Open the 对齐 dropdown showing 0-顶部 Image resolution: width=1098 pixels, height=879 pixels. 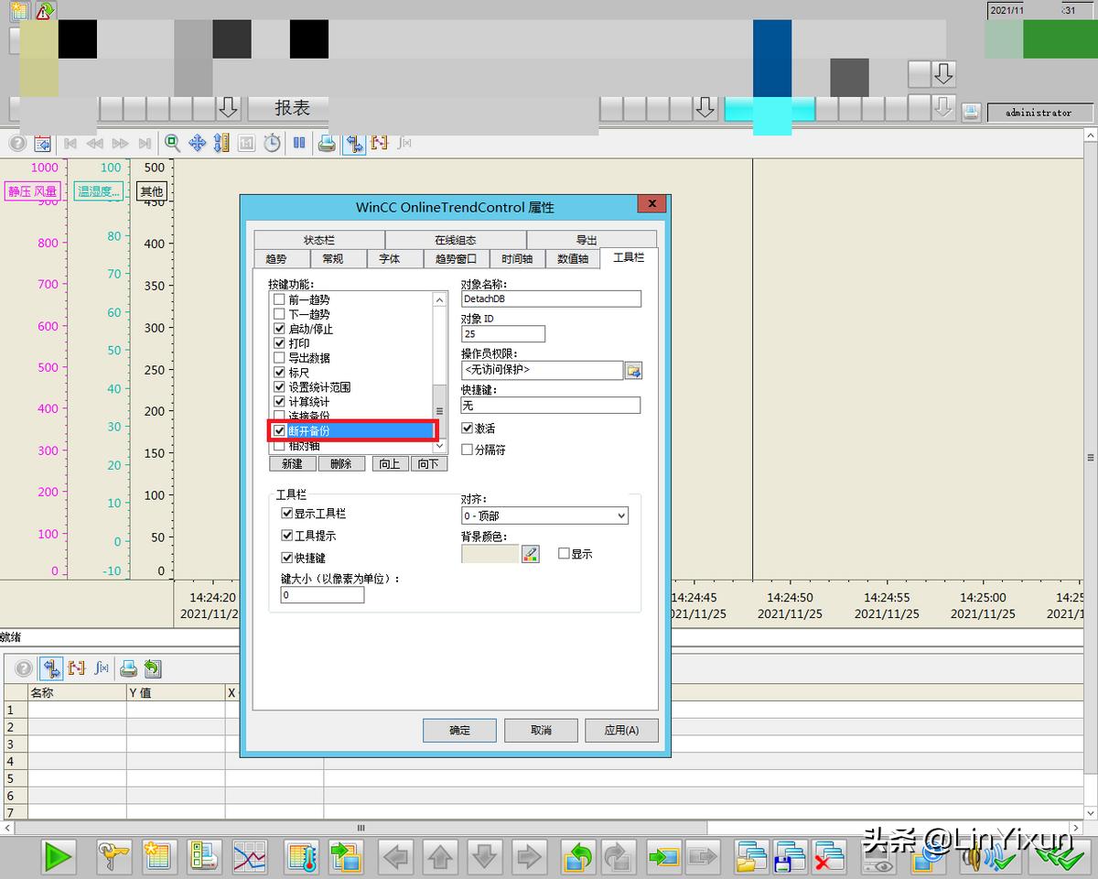pyautogui.click(x=544, y=515)
